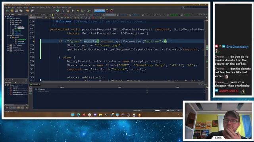Viewport: 254px width, 142px height.
Task: Open the Refactor menu
Action: click(32, 7)
